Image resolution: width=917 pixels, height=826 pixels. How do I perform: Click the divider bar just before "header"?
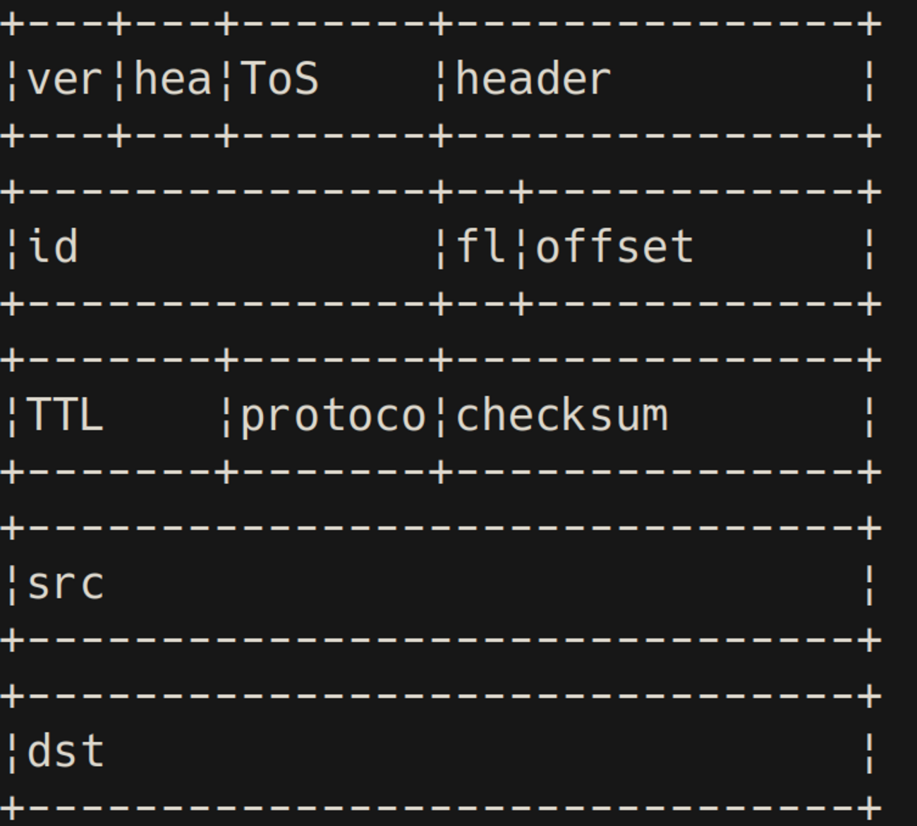[441, 80]
